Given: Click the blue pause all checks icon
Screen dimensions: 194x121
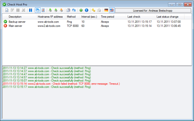Looking at the screenshot, I should 31,10.
